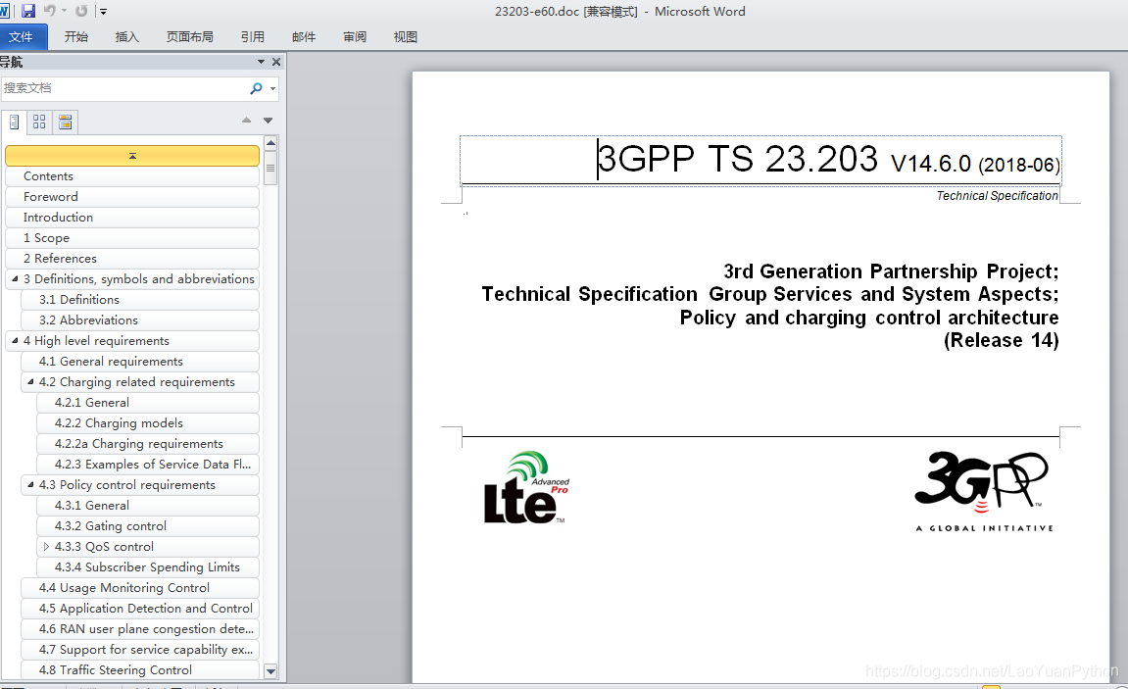
Task: Go to 4.3.1 General heading
Action: tap(148, 506)
